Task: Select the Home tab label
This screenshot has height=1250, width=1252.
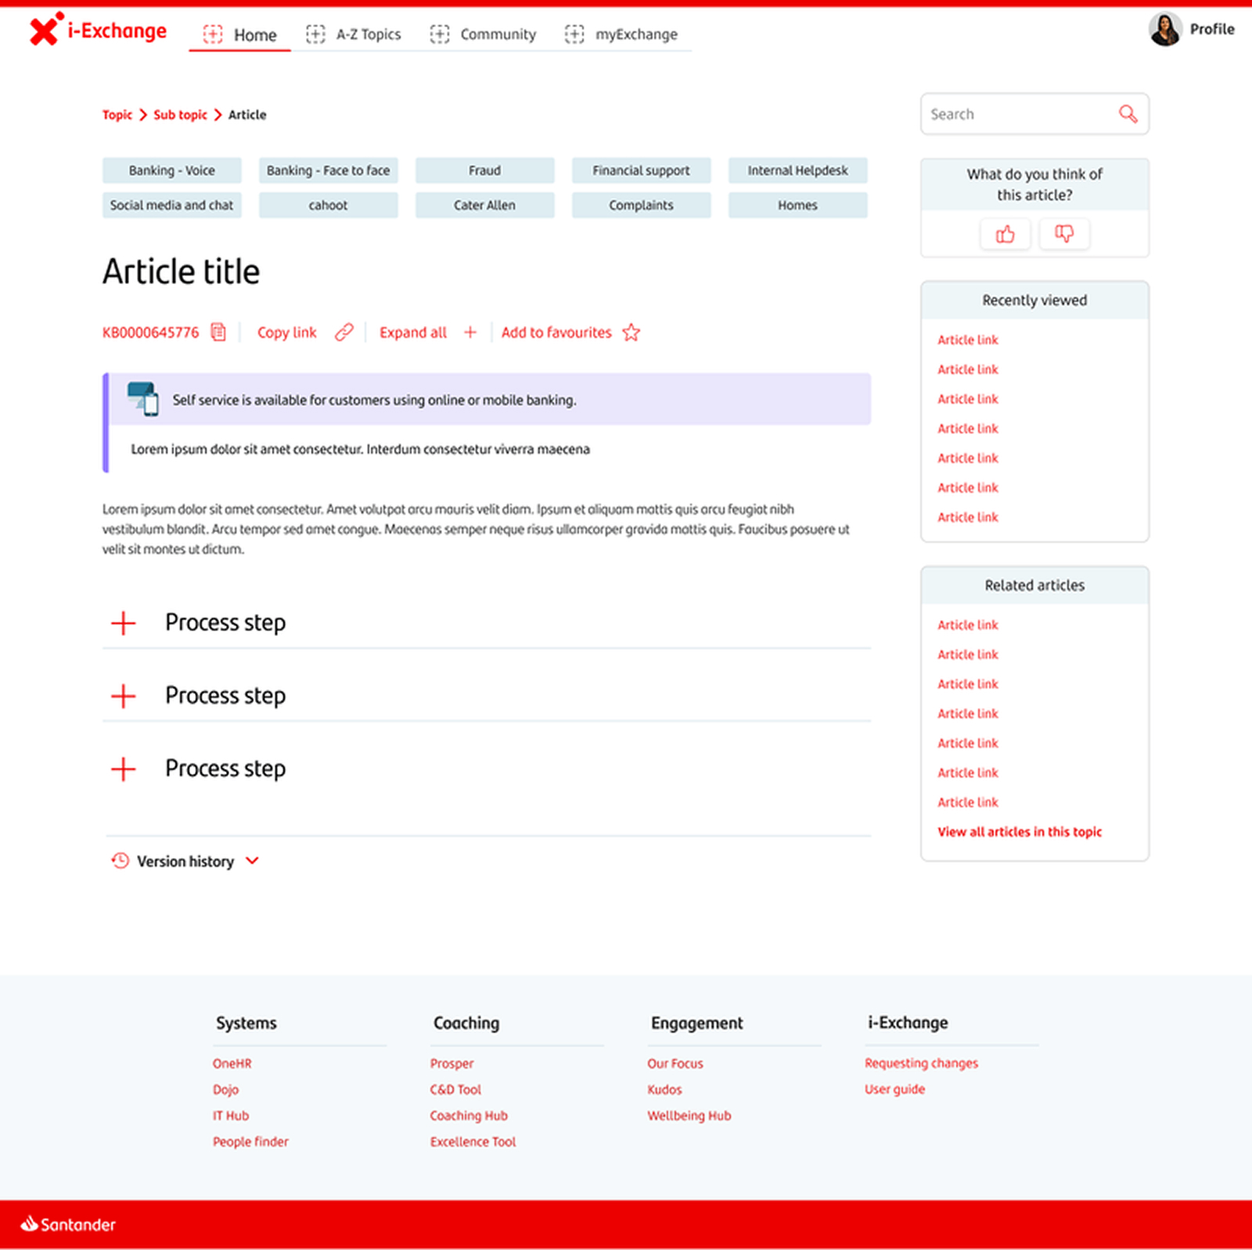Action: coord(255,35)
